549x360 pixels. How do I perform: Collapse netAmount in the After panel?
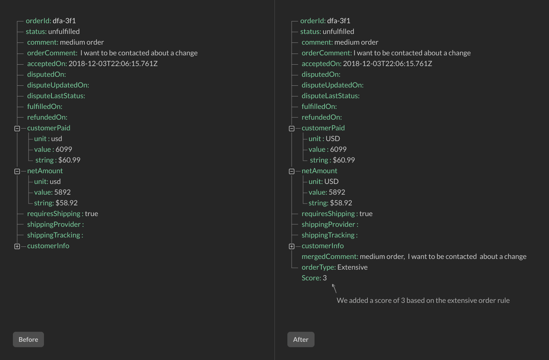(x=291, y=171)
